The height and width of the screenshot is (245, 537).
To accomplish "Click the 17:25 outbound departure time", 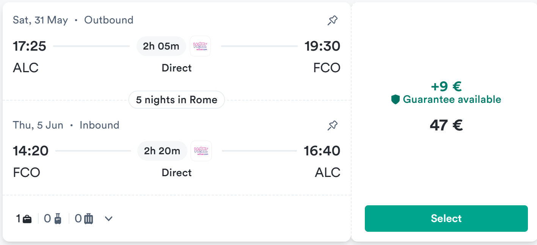I will pos(30,47).
